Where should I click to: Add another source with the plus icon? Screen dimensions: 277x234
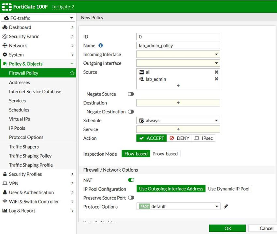[x=178, y=85]
